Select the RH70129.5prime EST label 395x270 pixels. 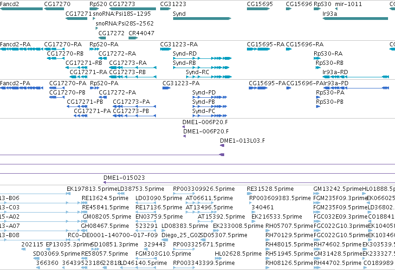coord(289,235)
